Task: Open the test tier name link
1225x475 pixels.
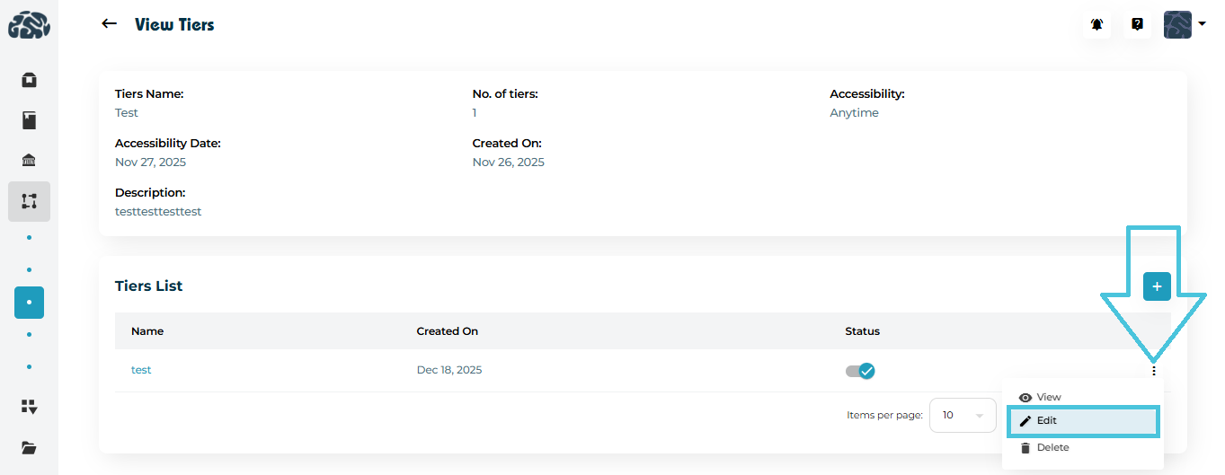Action: point(141,370)
